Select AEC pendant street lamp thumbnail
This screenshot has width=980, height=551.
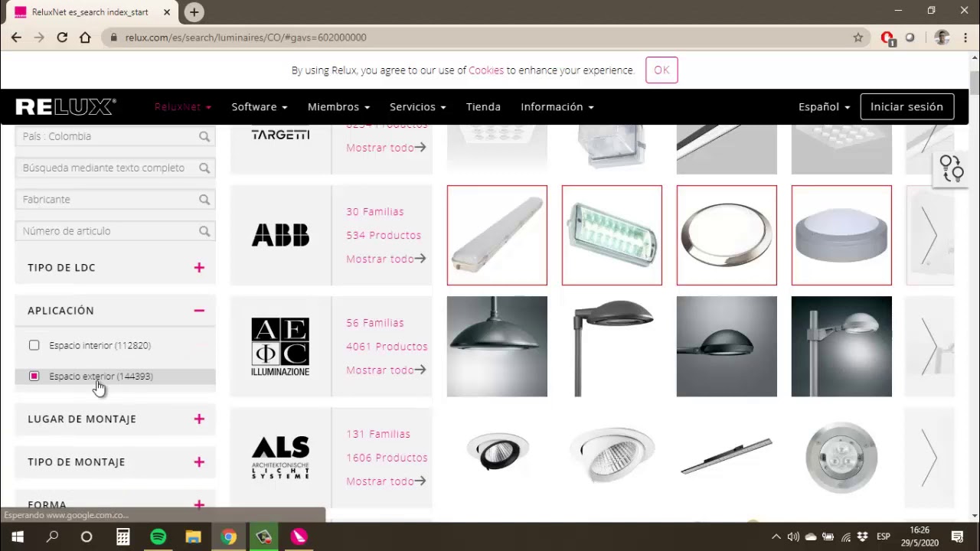coord(497,347)
